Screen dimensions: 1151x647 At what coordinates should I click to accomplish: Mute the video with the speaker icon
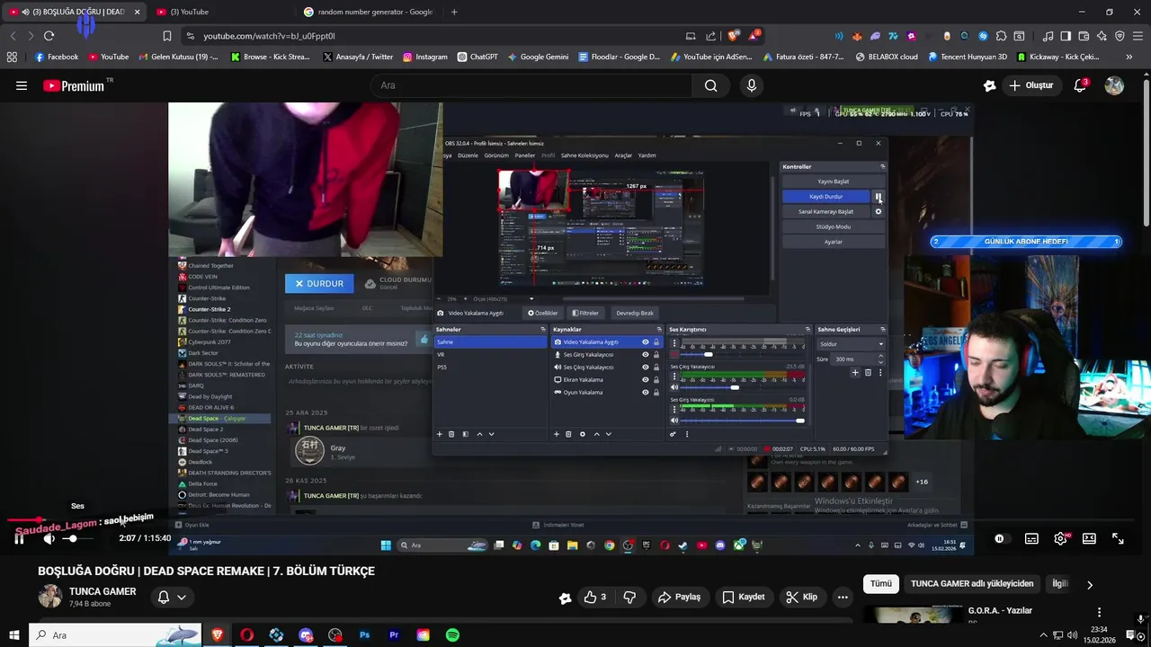tap(49, 538)
